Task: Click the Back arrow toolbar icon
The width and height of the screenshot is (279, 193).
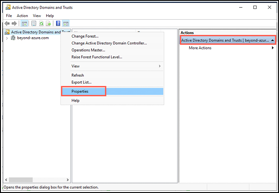Action: 7,23
